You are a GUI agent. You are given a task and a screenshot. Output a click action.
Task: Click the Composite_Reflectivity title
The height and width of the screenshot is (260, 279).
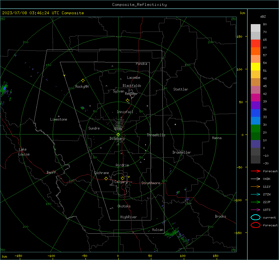pyautogui.click(x=139, y=5)
